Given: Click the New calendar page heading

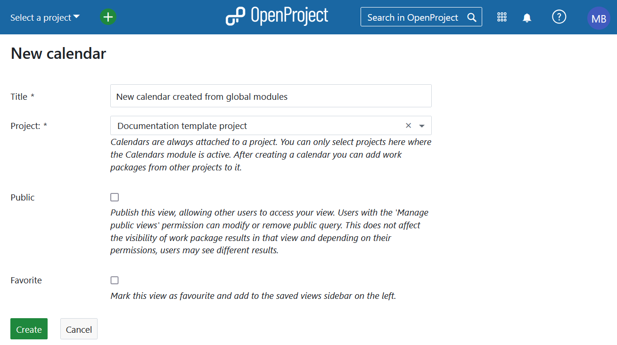Looking at the screenshot, I should coord(58,54).
